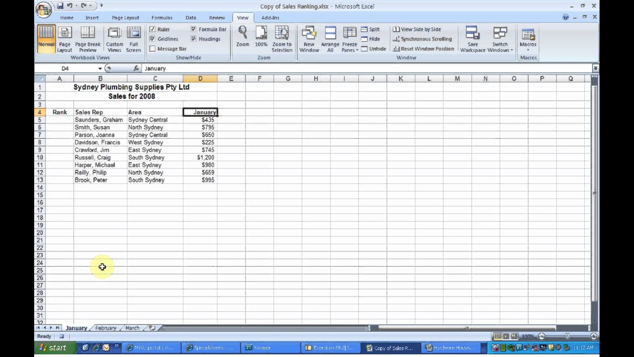Switch to Yammer taskbar window
The width and height of the screenshot is (634, 357).
coord(270,348)
